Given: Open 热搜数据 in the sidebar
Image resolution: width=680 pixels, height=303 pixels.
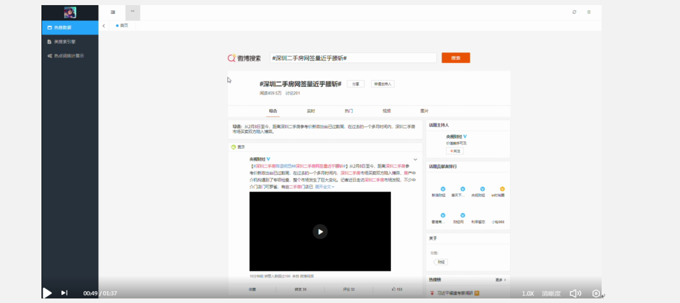Looking at the screenshot, I should 70,27.
